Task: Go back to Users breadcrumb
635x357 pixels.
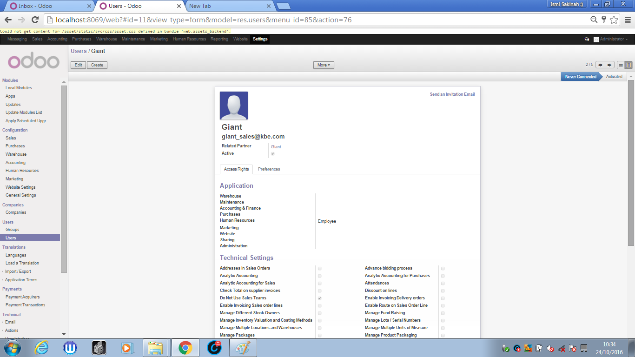Action: 79,51
